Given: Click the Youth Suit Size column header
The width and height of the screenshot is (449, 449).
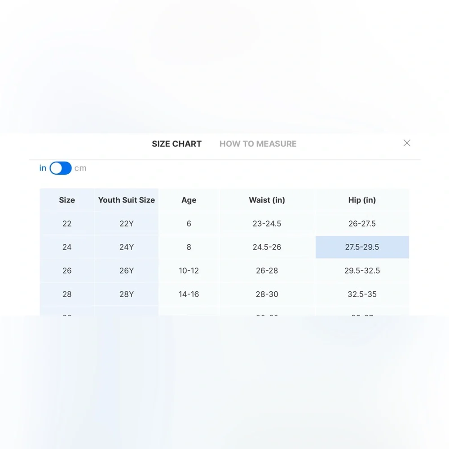Looking at the screenshot, I should coord(126,200).
